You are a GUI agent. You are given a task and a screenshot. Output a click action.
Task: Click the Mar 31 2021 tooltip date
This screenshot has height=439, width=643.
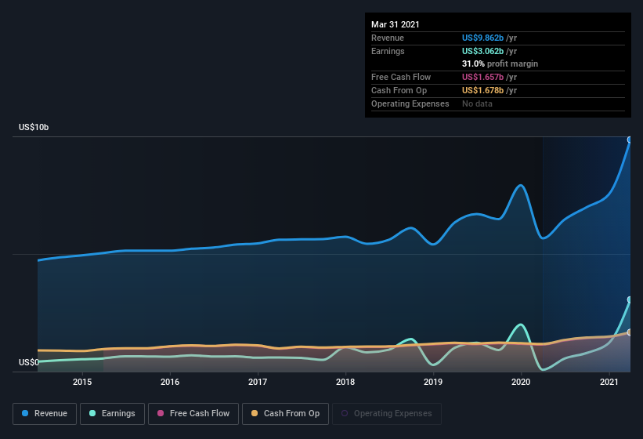396,24
